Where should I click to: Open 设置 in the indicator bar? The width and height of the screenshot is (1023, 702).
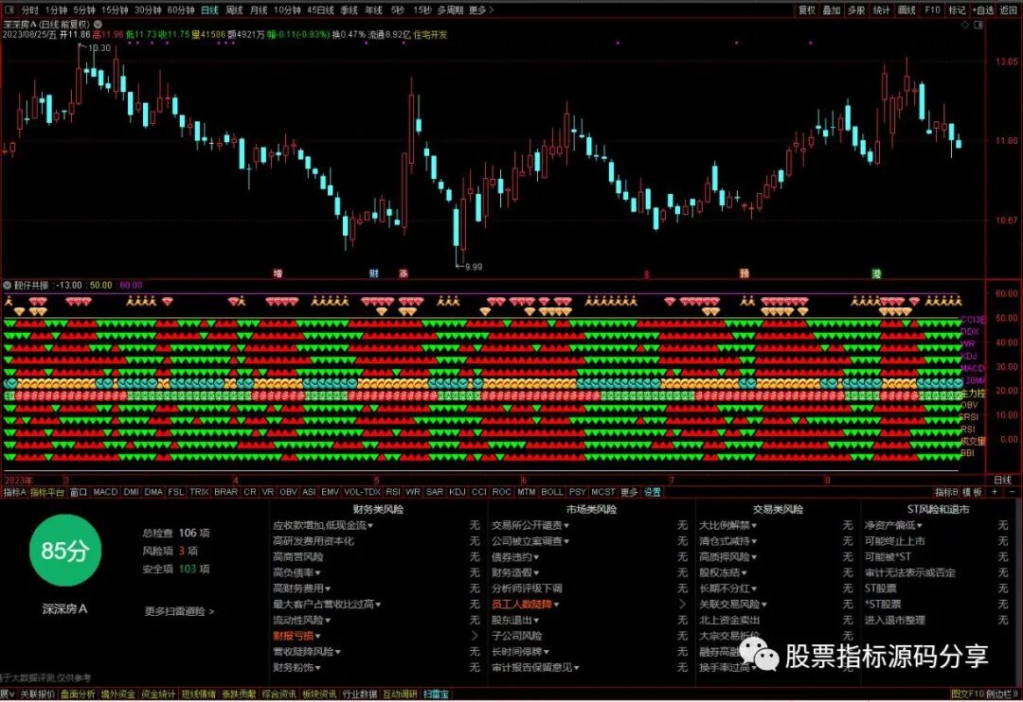coord(653,492)
